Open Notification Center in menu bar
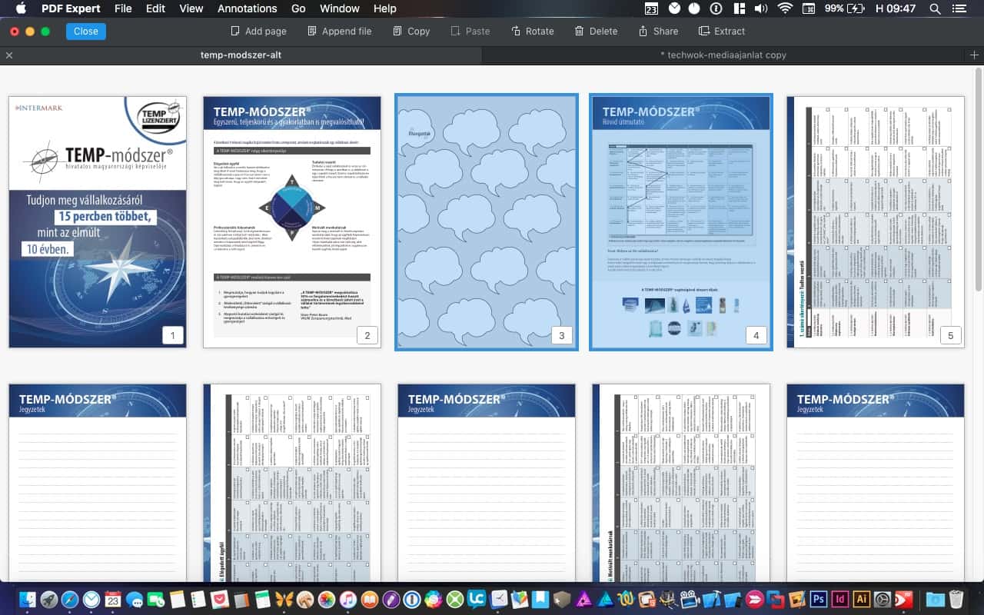 (x=959, y=8)
